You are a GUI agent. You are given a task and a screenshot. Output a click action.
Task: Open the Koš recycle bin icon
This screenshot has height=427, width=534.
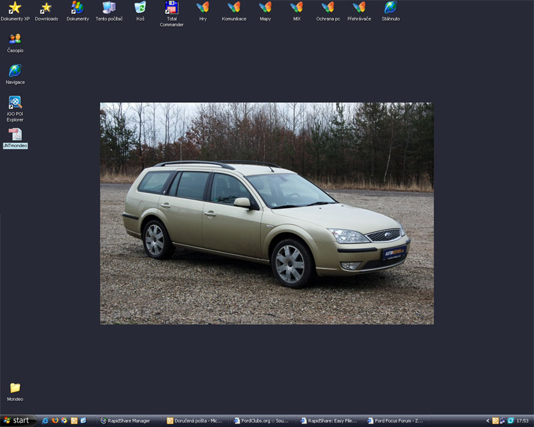140,8
